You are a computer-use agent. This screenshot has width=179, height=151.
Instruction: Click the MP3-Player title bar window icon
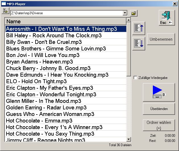pos(3,4)
